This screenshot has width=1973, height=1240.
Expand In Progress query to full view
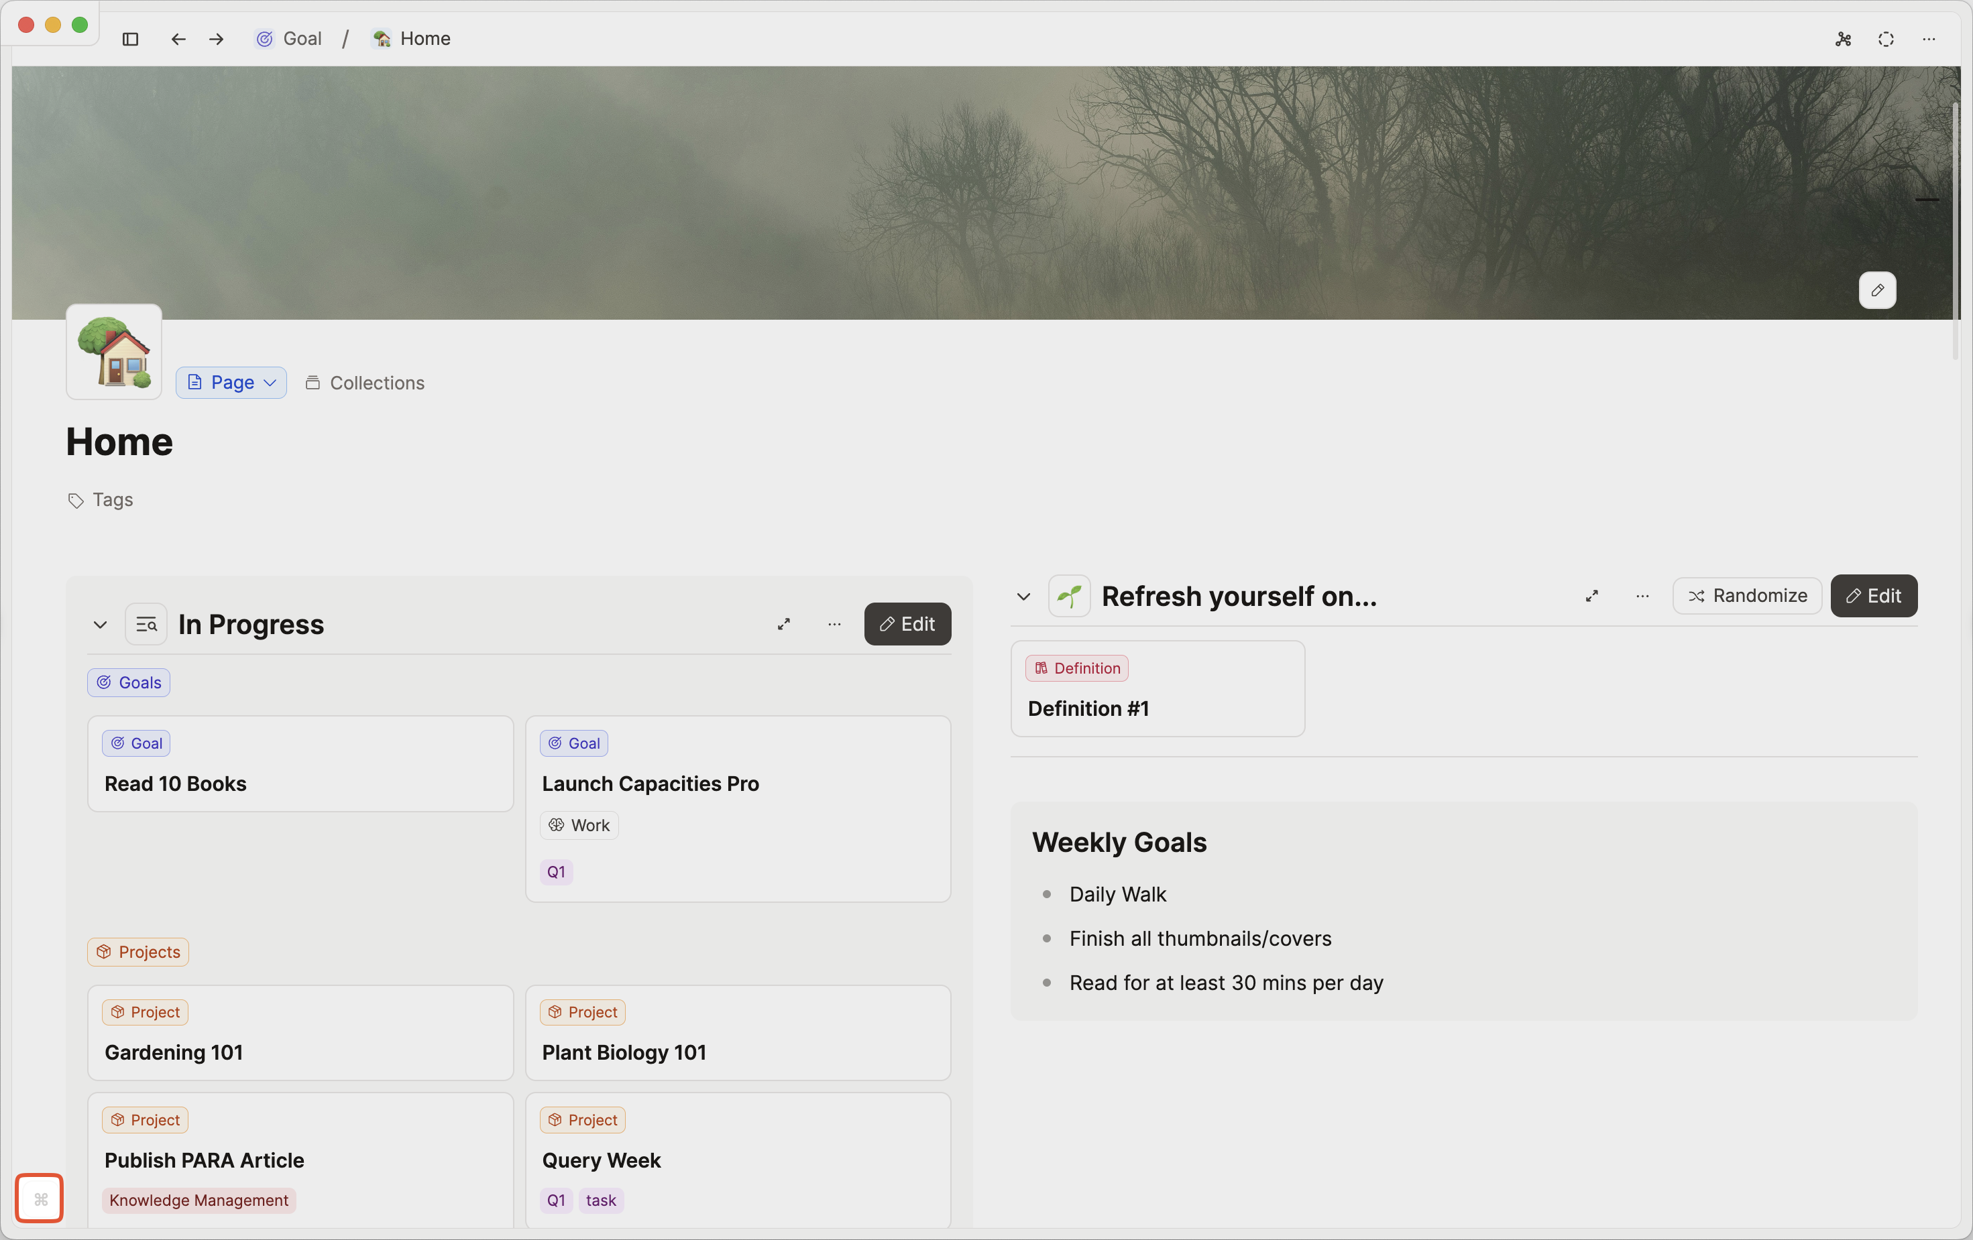[x=783, y=624]
